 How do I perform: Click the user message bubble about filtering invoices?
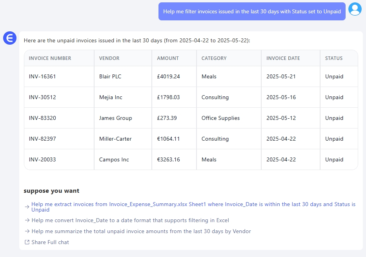tap(252, 12)
